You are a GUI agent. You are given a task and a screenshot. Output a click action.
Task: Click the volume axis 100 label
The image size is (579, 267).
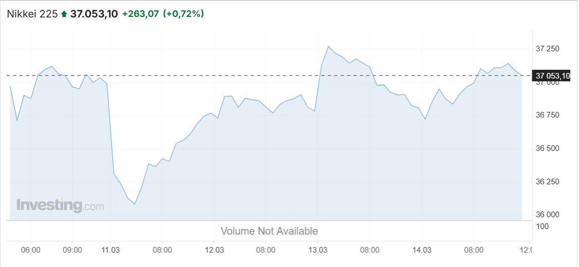pyautogui.click(x=542, y=226)
